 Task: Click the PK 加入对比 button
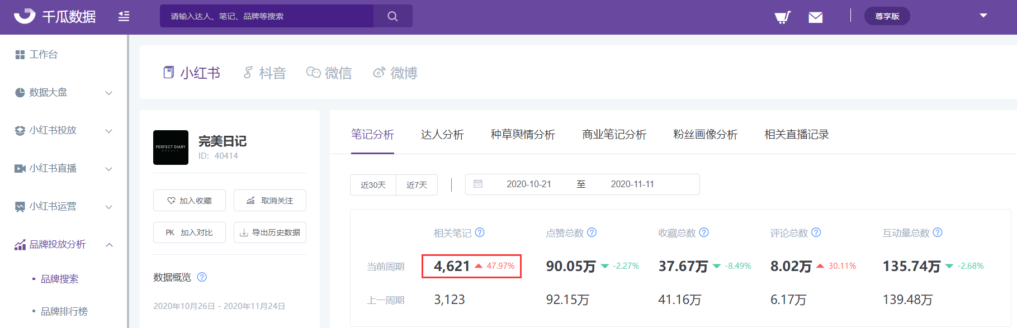pos(190,232)
